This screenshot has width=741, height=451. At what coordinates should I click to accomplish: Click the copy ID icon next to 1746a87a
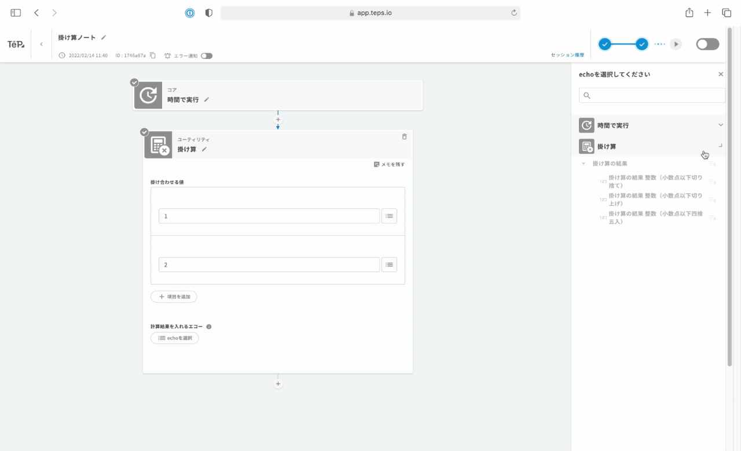(x=153, y=56)
